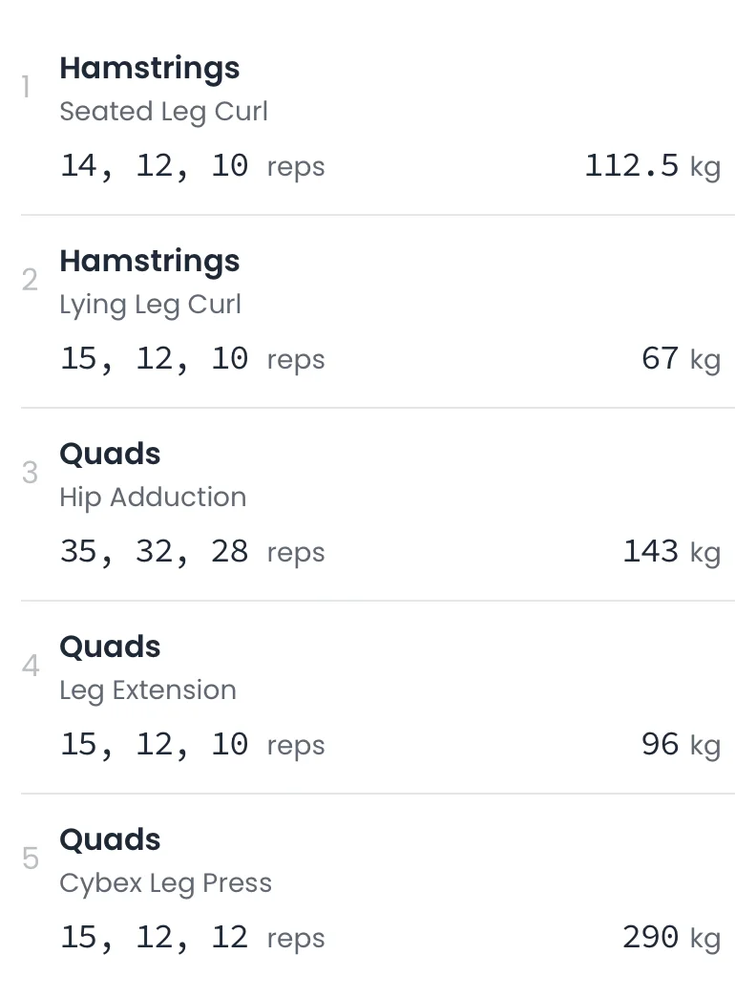The width and height of the screenshot is (735, 997).
Task: Select the Quads heading above Cybex Leg Press
Action: pos(110,840)
